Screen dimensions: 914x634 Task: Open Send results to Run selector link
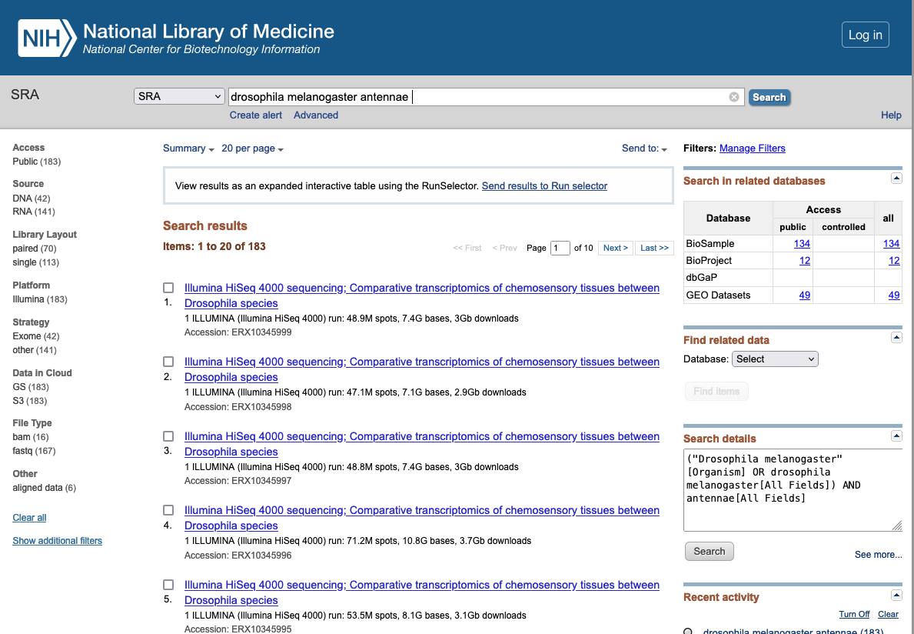544,186
